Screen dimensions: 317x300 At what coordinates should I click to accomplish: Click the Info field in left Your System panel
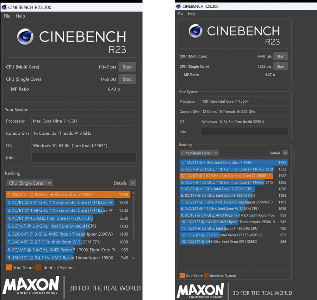(84, 158)
